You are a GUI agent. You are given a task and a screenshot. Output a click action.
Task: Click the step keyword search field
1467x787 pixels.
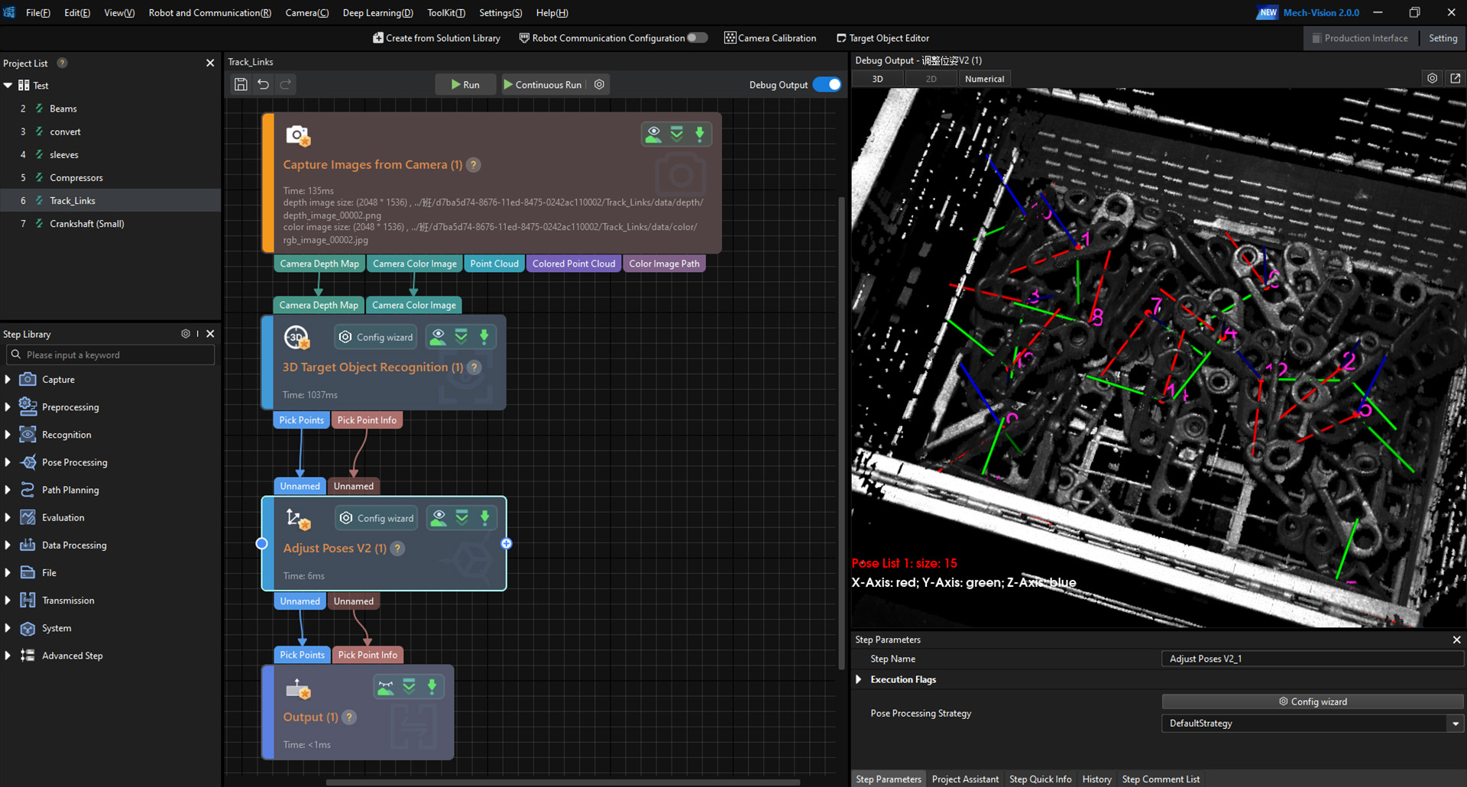[x=111, y=355]
